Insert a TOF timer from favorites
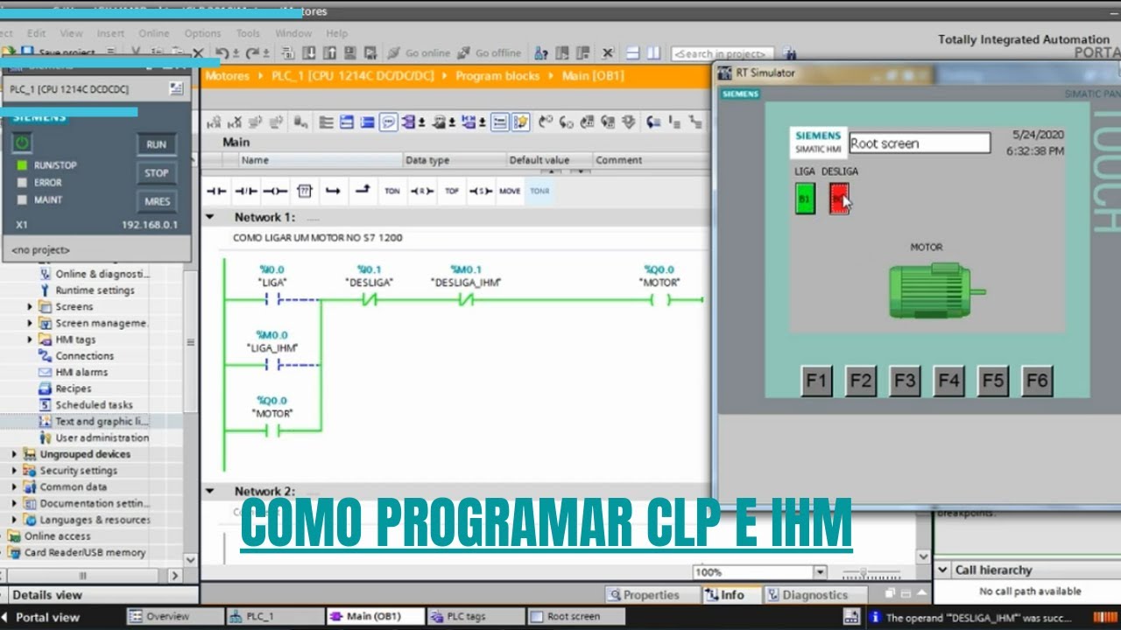 451,191
